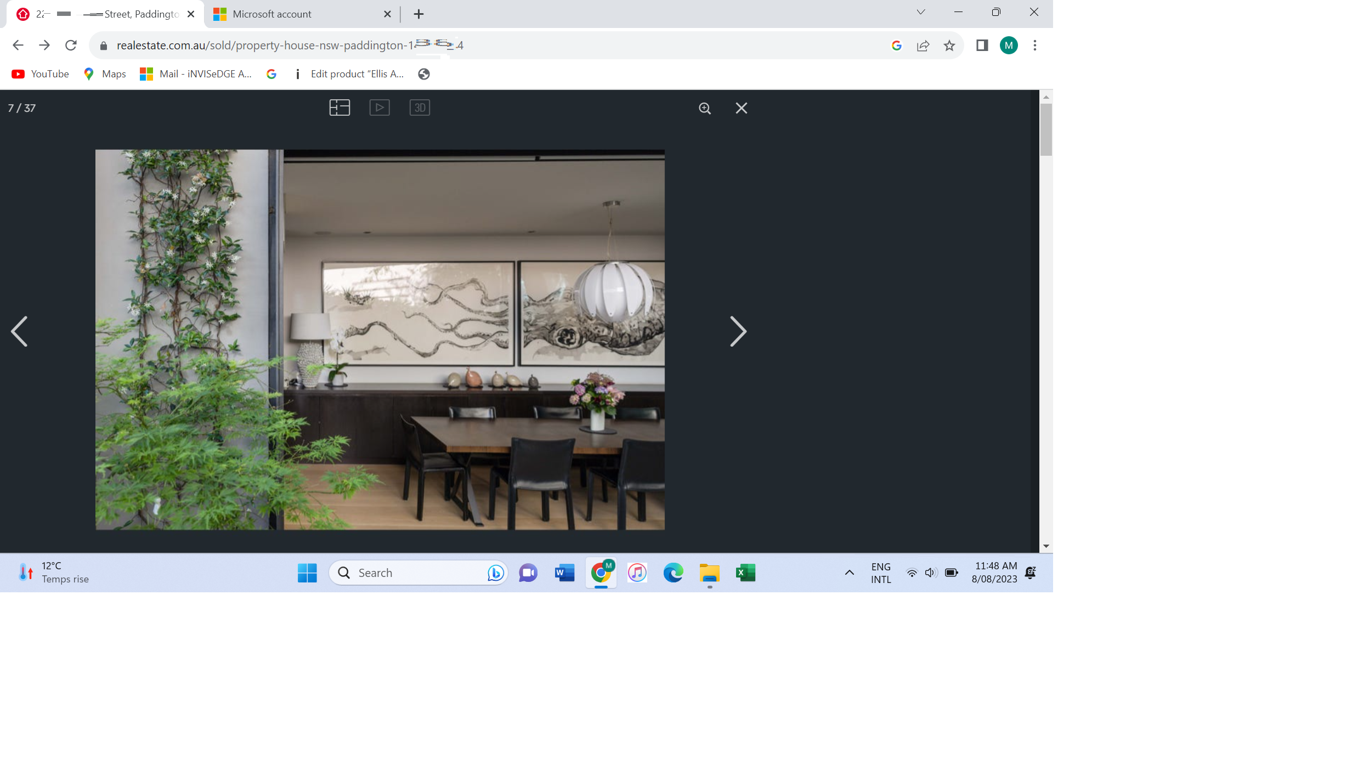
Task: Zoom into the gallery photo
Action: pyautogui.click(x=705, y=109)
